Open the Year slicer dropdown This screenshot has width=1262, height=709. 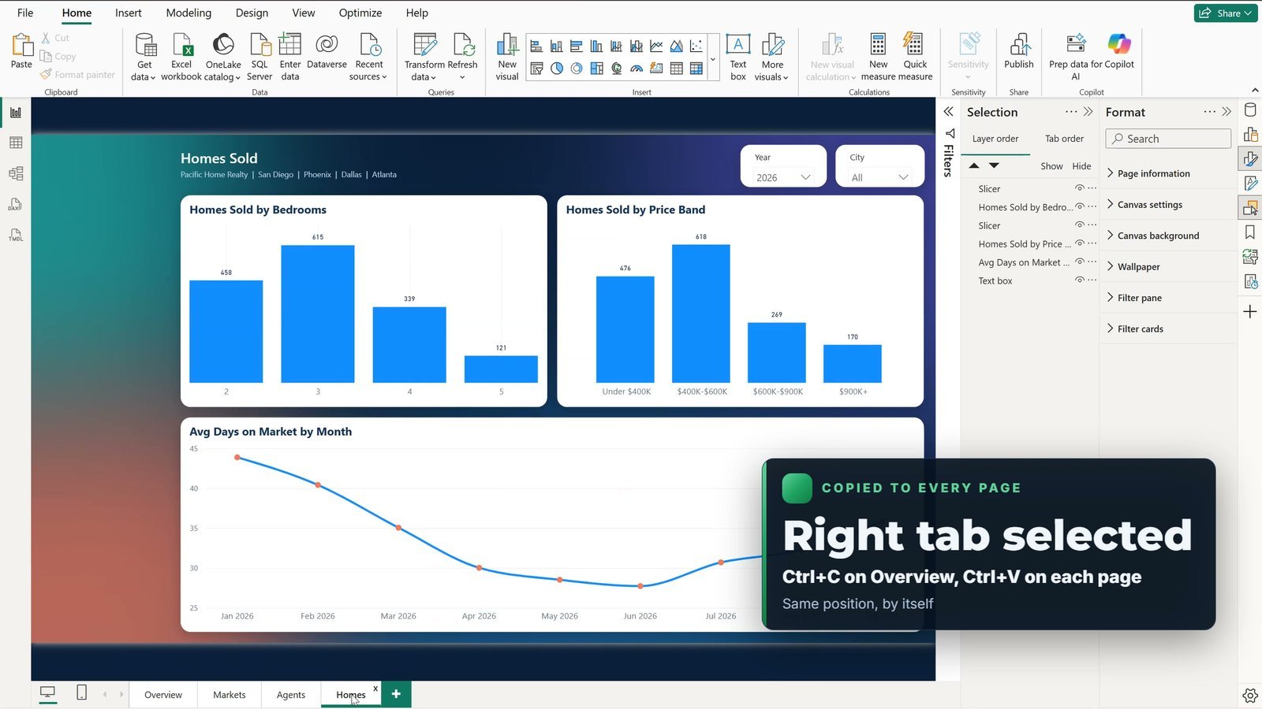tap(783, 177)
